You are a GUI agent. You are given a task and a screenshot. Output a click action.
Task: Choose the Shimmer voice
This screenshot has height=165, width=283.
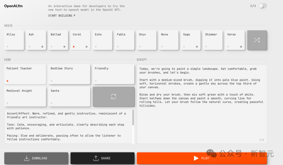coord(213,40)
